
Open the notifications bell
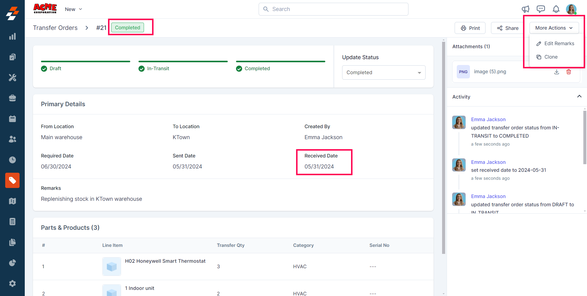[x=556, y=9]
